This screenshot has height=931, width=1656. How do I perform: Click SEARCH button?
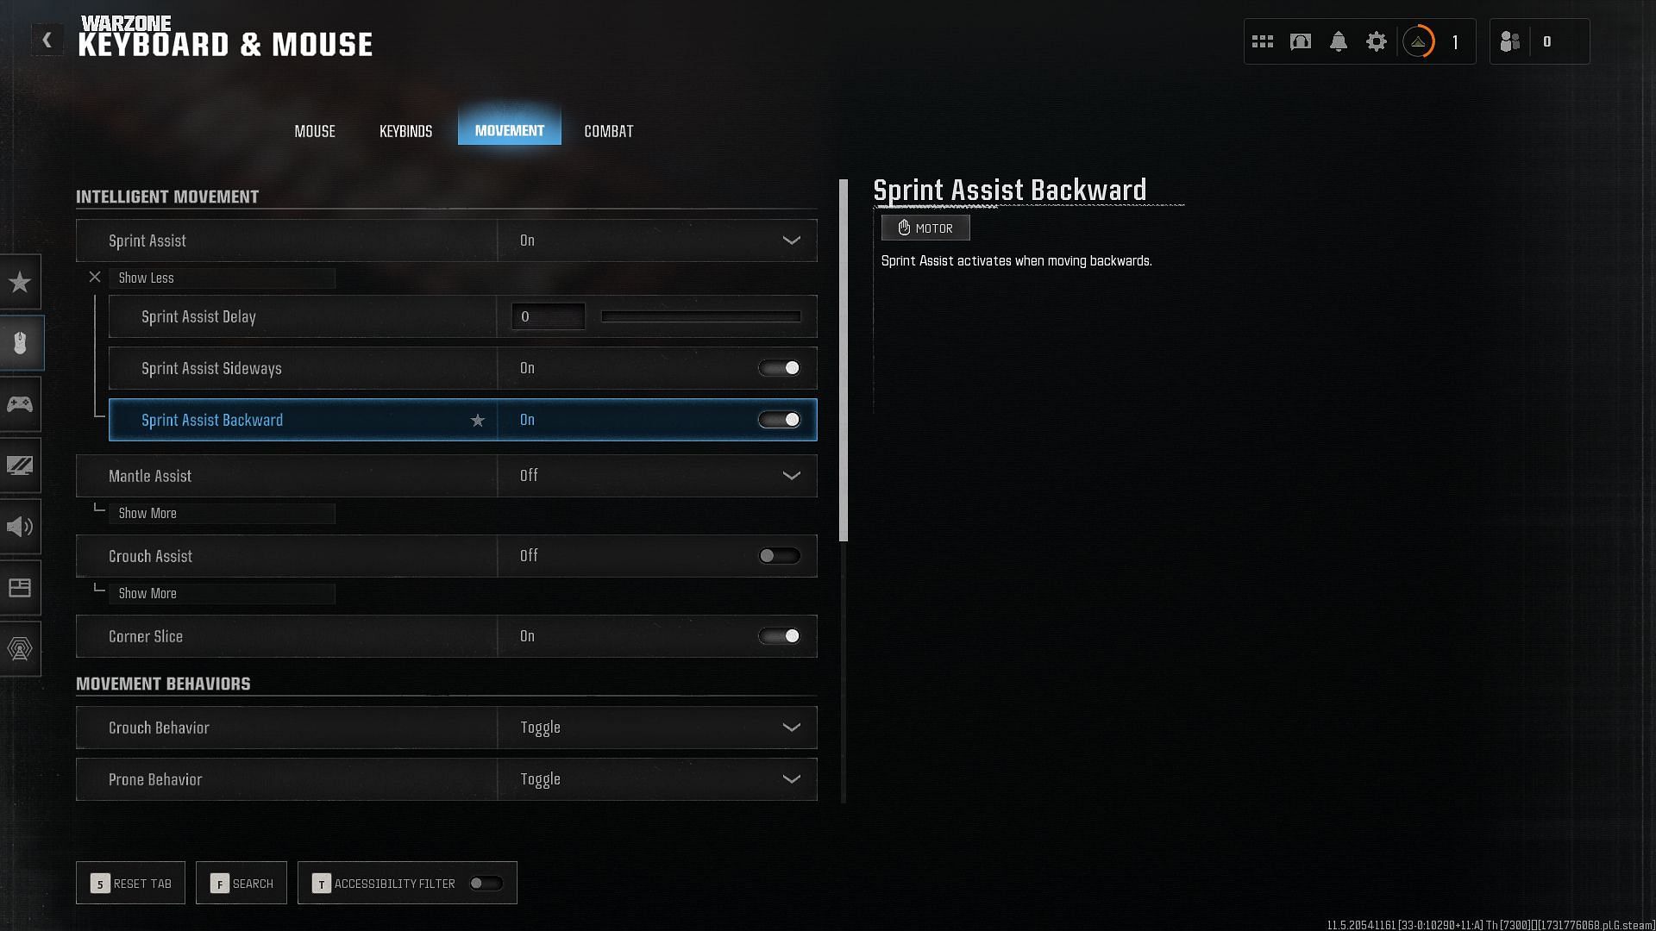[241, 882]
